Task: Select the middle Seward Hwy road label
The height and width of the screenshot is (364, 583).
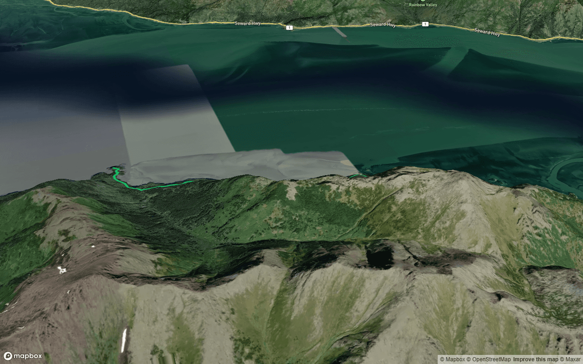Action: pos(383,25)
